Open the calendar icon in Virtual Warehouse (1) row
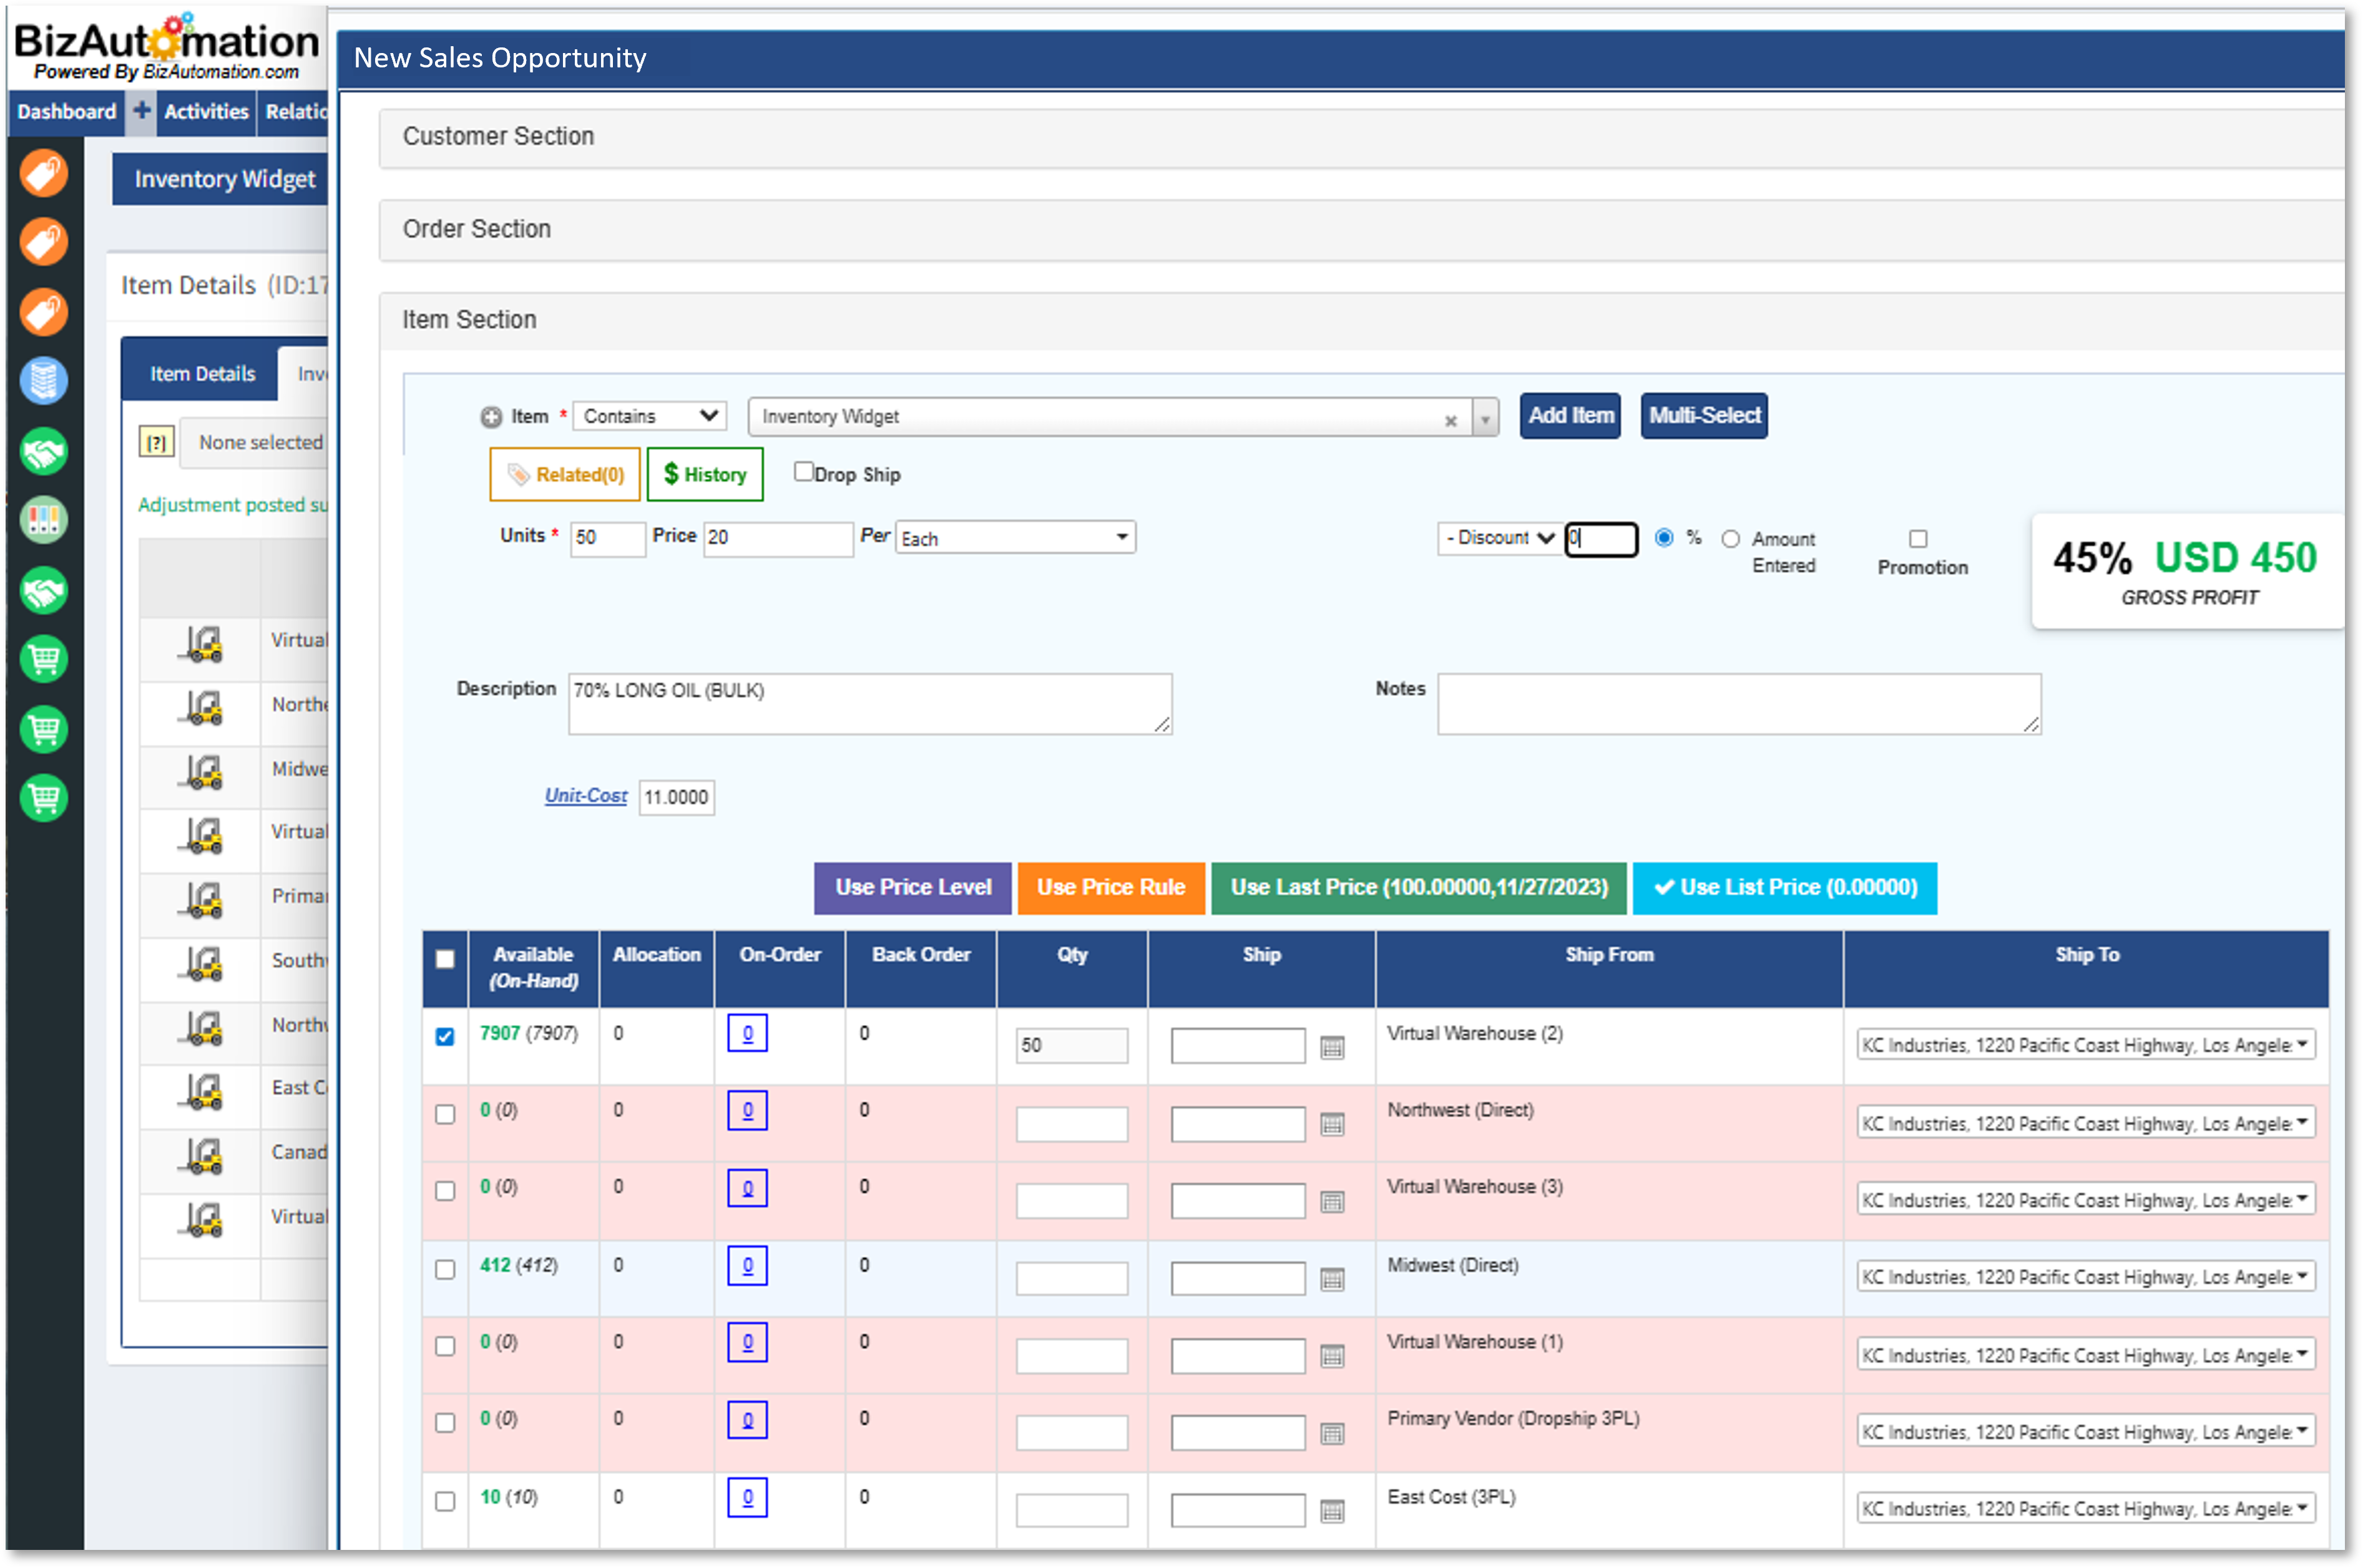This screenshot has width=2363, height=1568. tap(1332, 1356)
